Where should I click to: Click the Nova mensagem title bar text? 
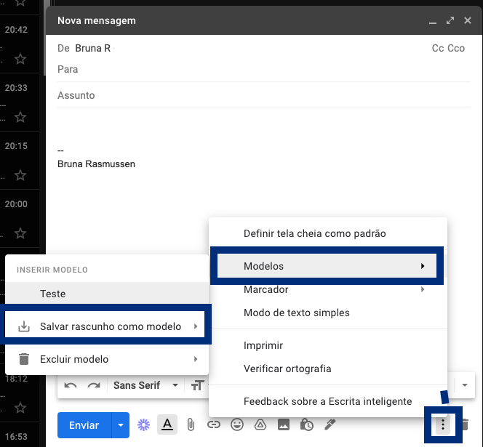pos(97,20)
